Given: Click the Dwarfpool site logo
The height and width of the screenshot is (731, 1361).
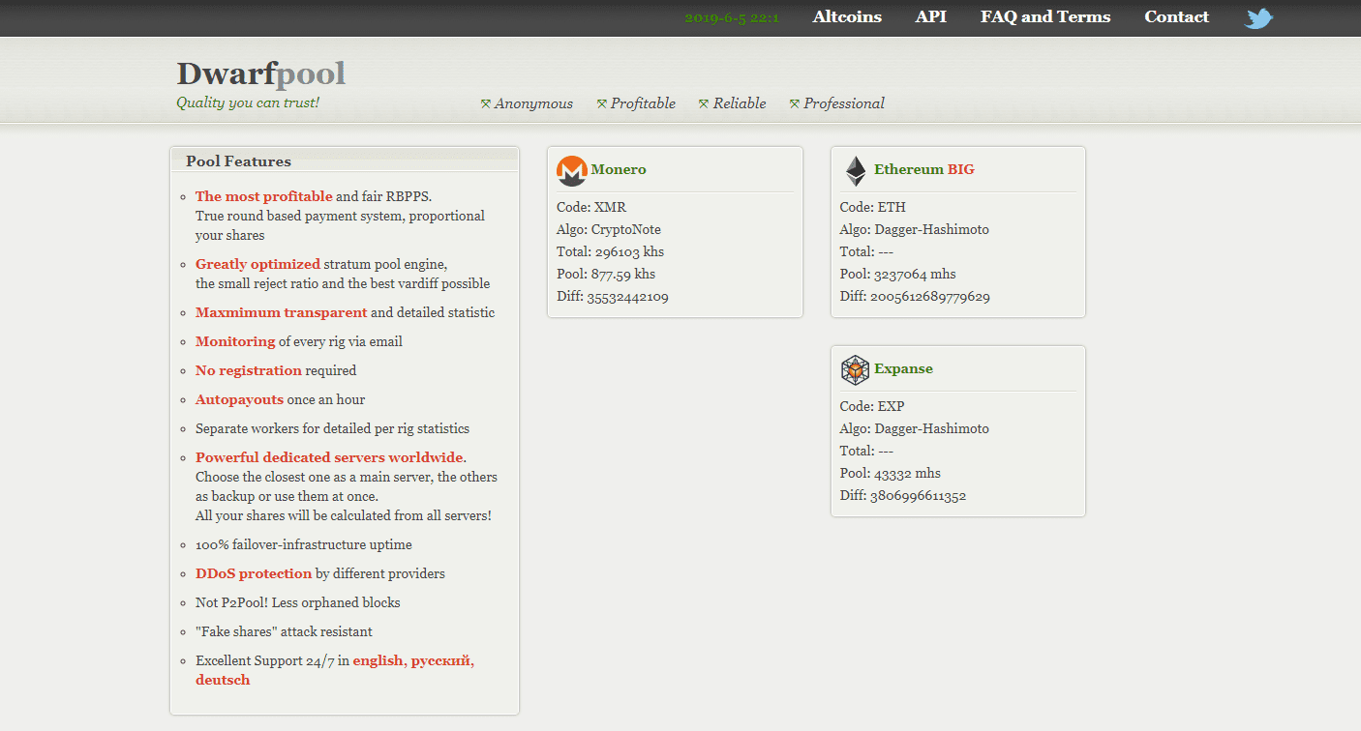Looking at the screenshot, I should tap(260, 73).
